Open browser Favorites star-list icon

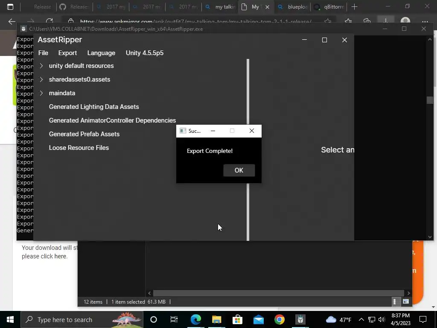(348, 21)
